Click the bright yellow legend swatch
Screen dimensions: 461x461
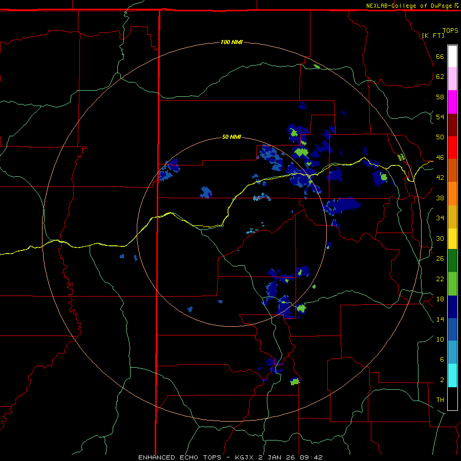pyautogui.click(x=452, y=239)
